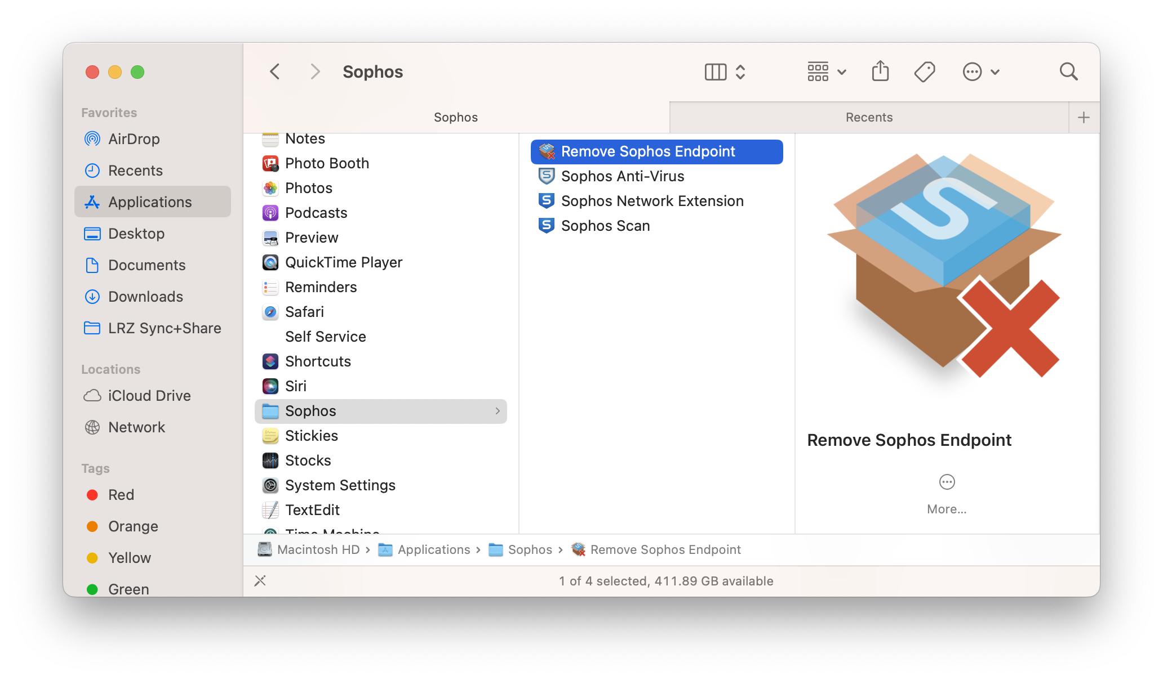Hide path bar with X icon
The image size is (1163, 680).
point(260,580)
